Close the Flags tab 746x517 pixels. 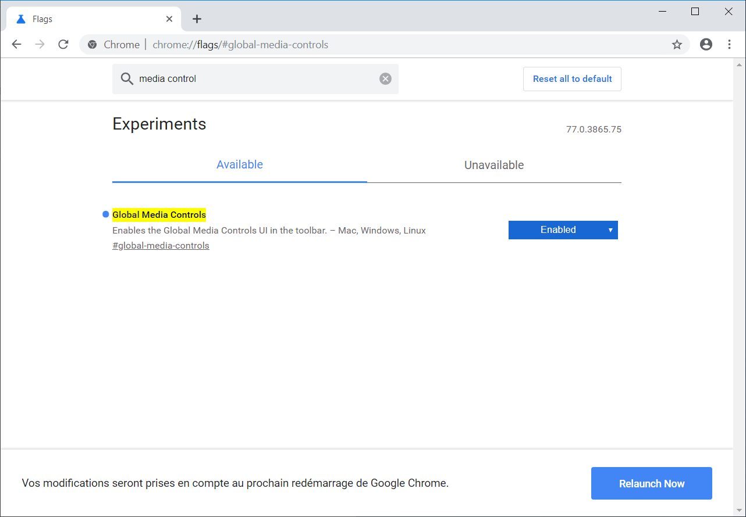(169, 19)
